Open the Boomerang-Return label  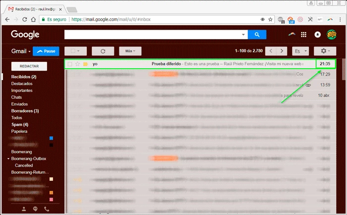click(x=30, y=172)
